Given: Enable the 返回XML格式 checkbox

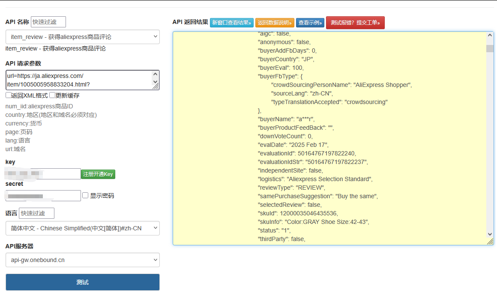Looking at the screenshot, I should [8, 95].
